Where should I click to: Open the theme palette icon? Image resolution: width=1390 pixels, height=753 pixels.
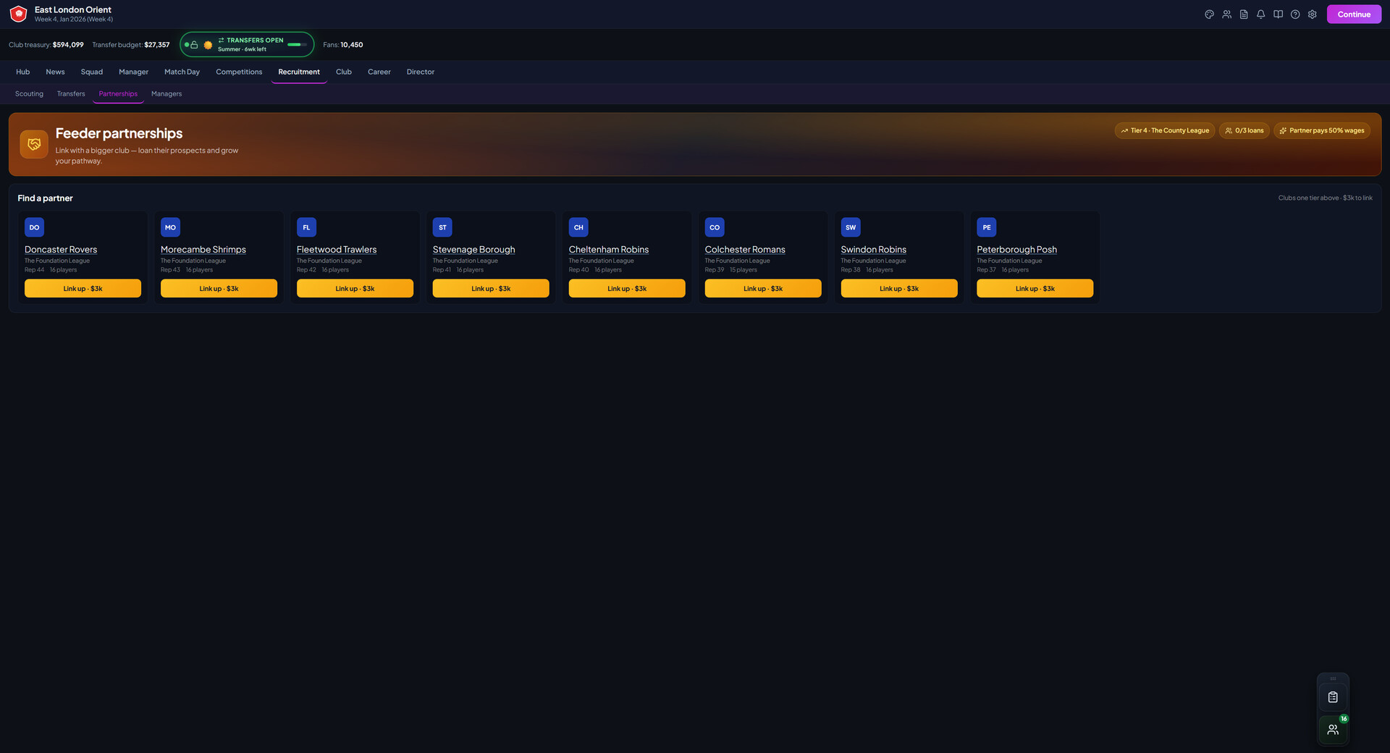[x=1209, y=14]
